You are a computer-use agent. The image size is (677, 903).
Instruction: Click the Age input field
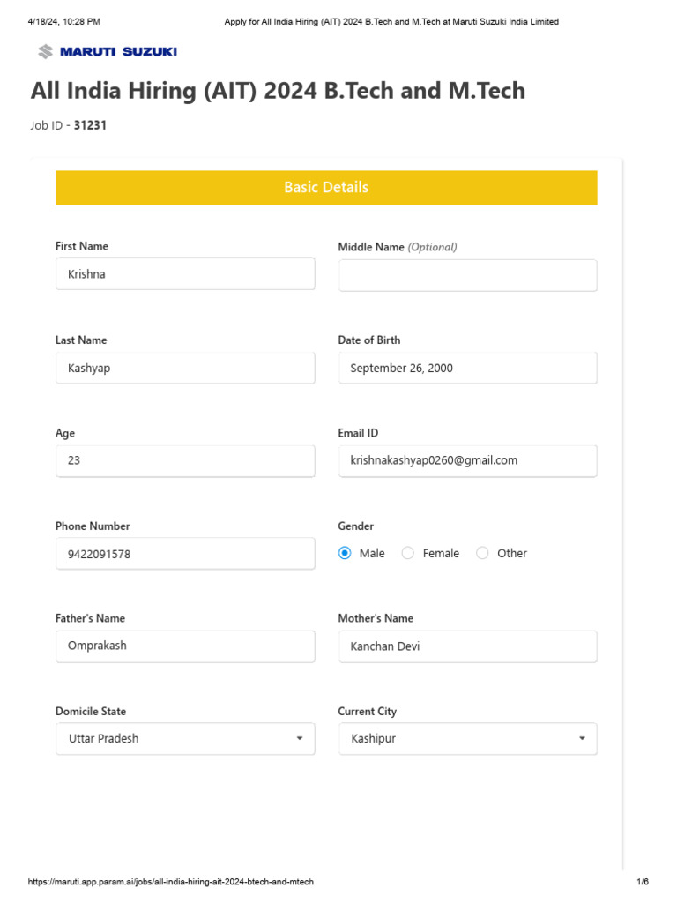[x=185, y=460]
